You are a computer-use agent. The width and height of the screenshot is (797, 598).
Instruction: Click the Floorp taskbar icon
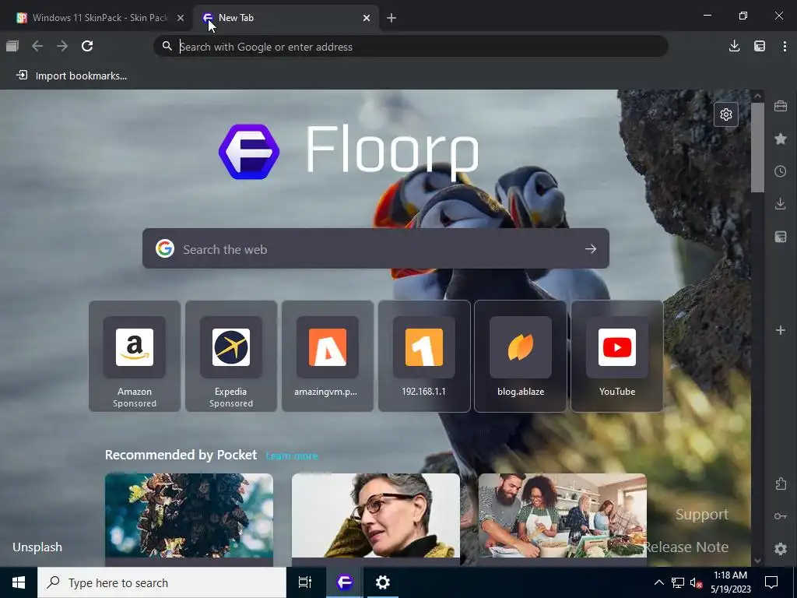(x=344, y=582)
